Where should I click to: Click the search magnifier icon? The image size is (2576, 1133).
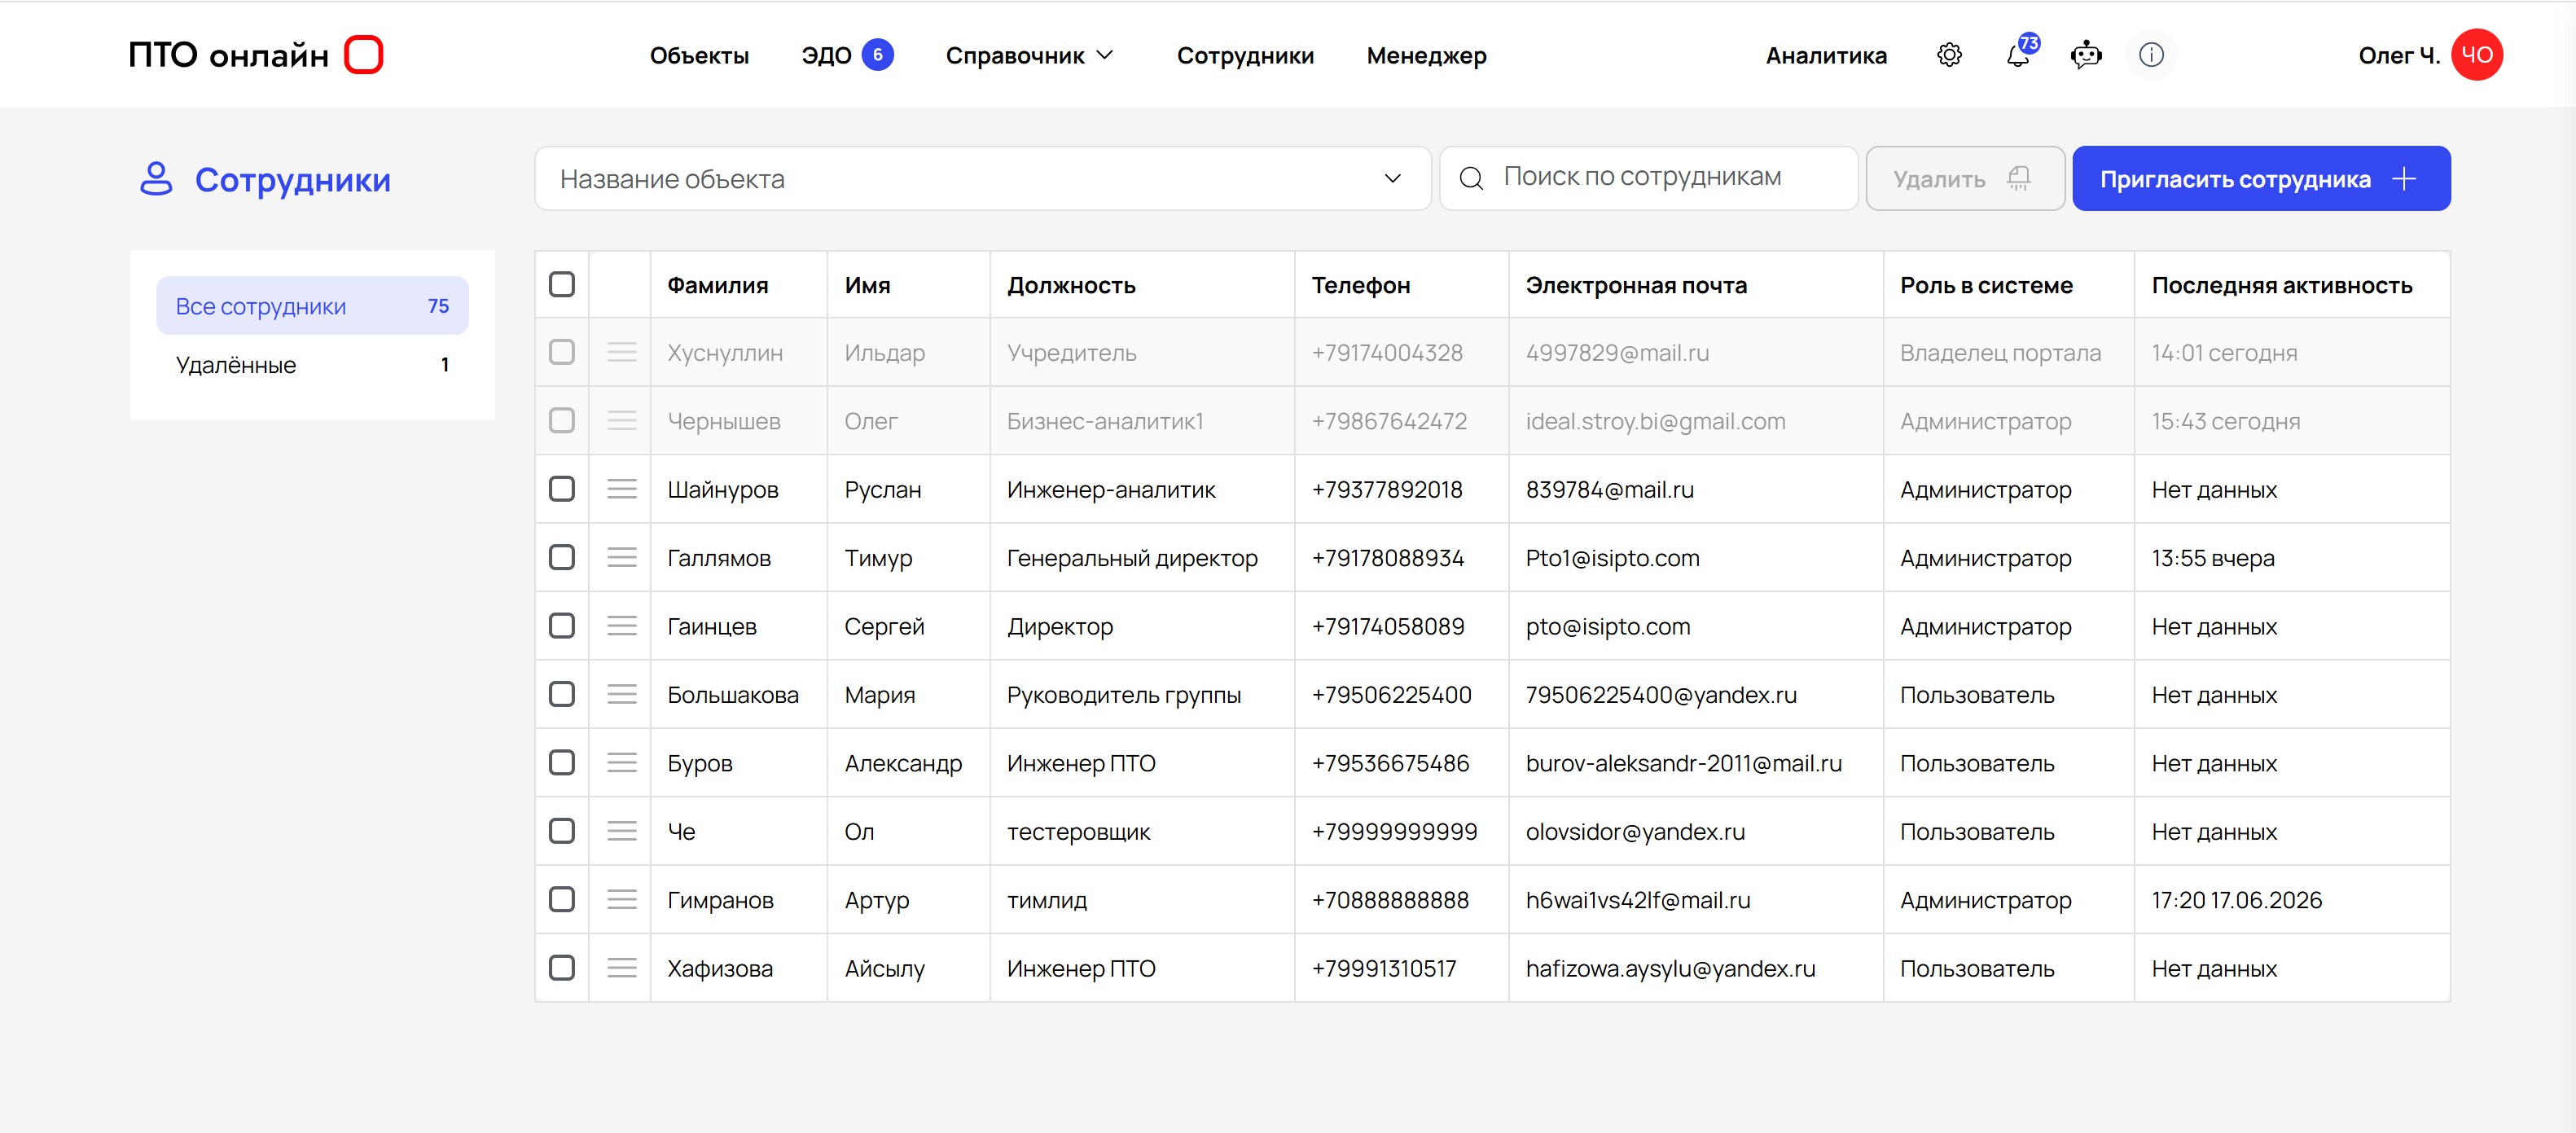point(1471,179)
